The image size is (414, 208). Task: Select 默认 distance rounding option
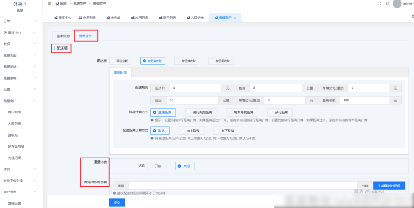point(160,130)
